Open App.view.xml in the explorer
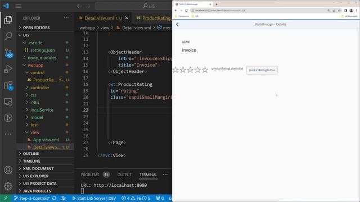 (x=46, y=140)
